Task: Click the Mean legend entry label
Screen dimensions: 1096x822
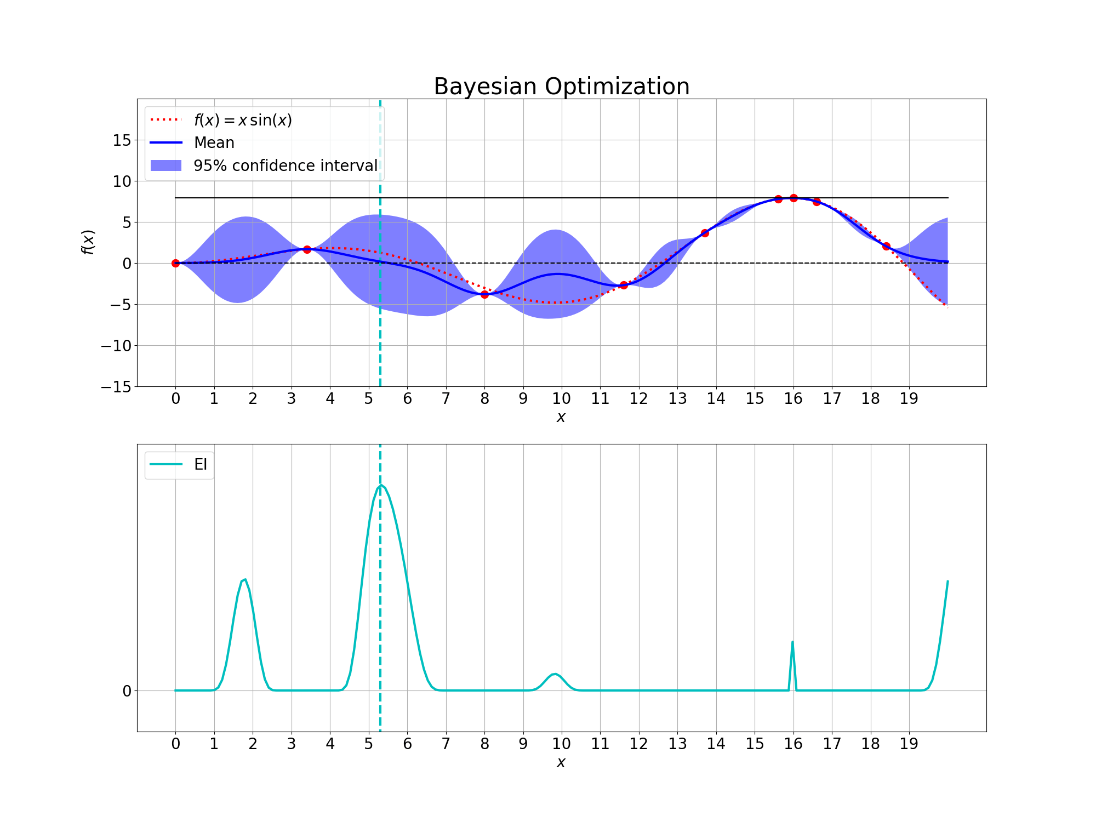Action: pos(214,142)
